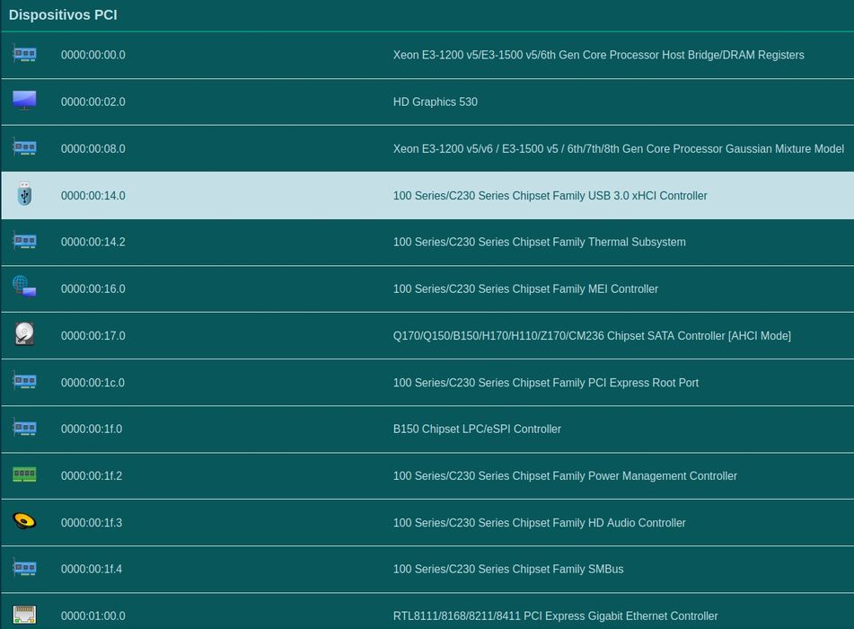The width and height of the screenshot is (854, 629).
Task: Click the Power Management Controller name
Action: pos(565,476)
